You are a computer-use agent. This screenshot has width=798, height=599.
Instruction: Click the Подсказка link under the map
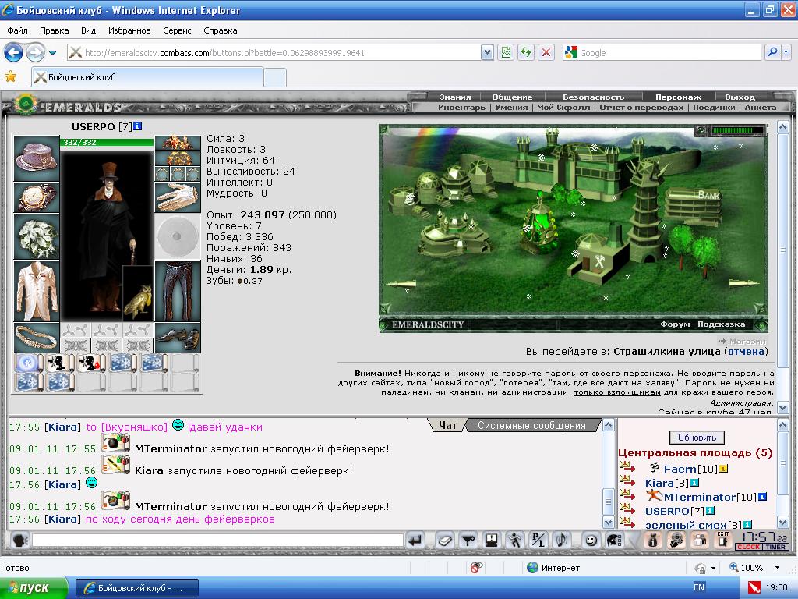[721, 324]
